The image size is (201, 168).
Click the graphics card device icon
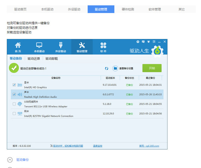tap(20, 85)
